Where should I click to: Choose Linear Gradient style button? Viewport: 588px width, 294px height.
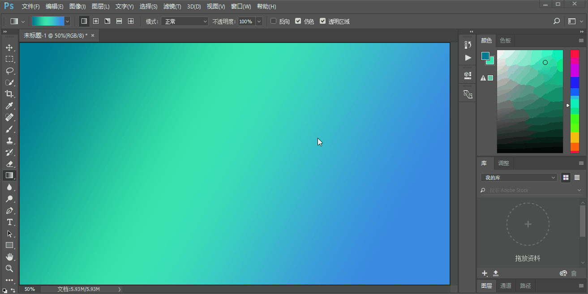click(84, 21)
